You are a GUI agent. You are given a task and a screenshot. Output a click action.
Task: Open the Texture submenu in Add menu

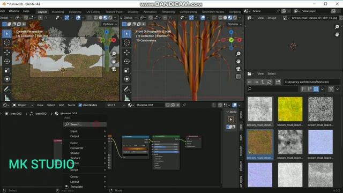[85, 158]
